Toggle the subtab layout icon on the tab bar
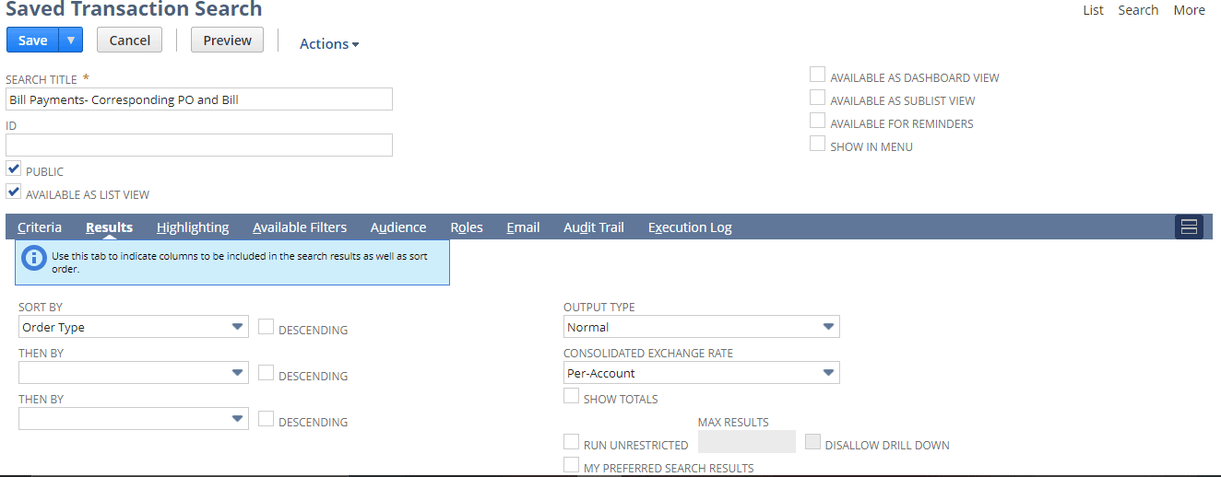 tap(1189, 227)
